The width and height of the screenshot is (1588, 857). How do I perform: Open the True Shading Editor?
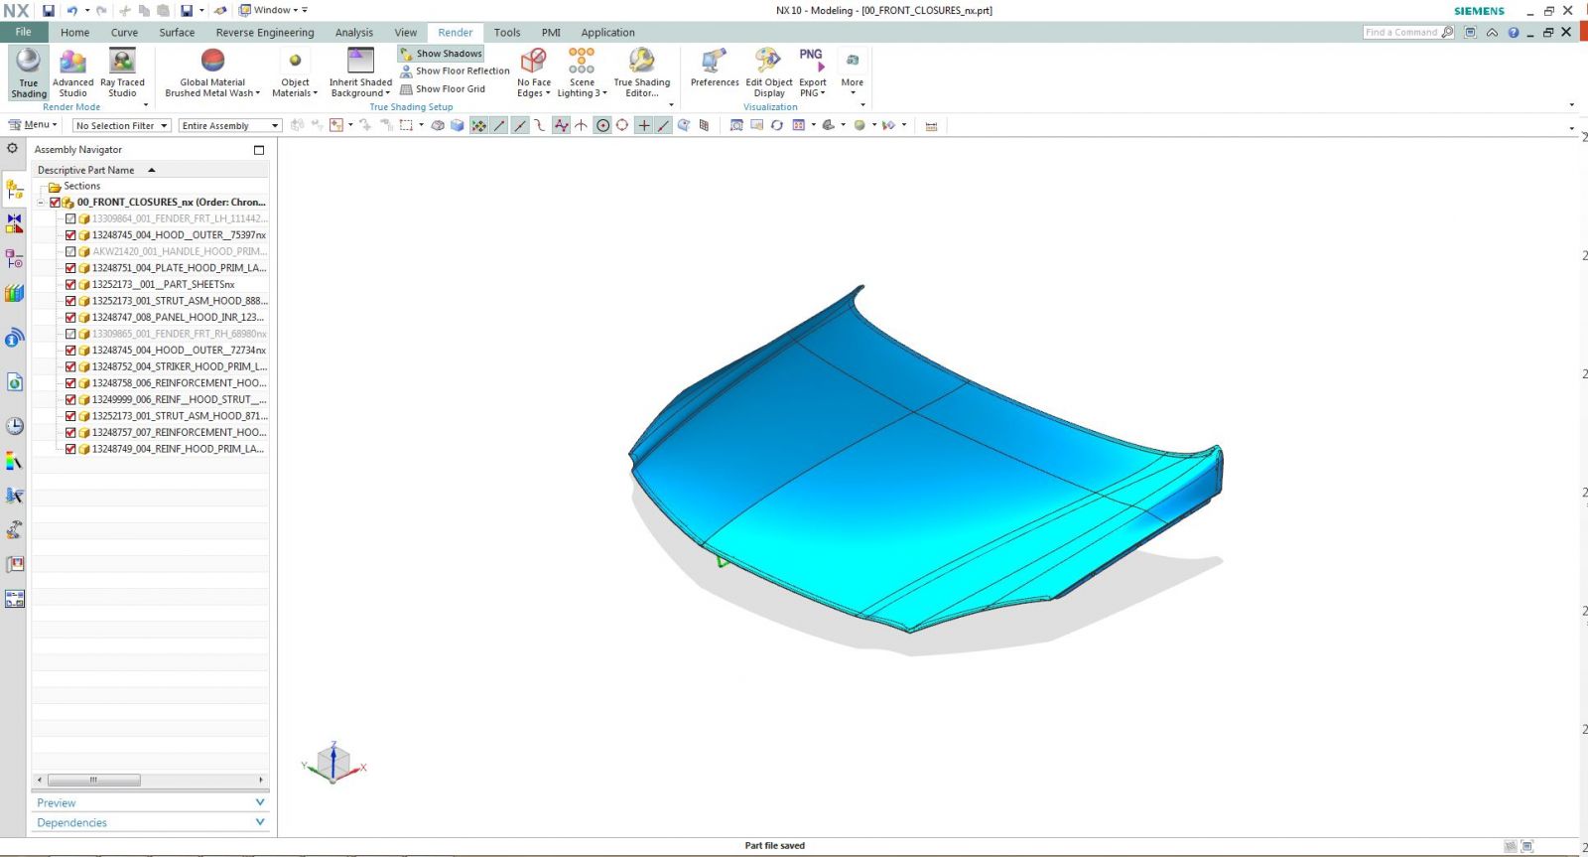tap(641, 63)
